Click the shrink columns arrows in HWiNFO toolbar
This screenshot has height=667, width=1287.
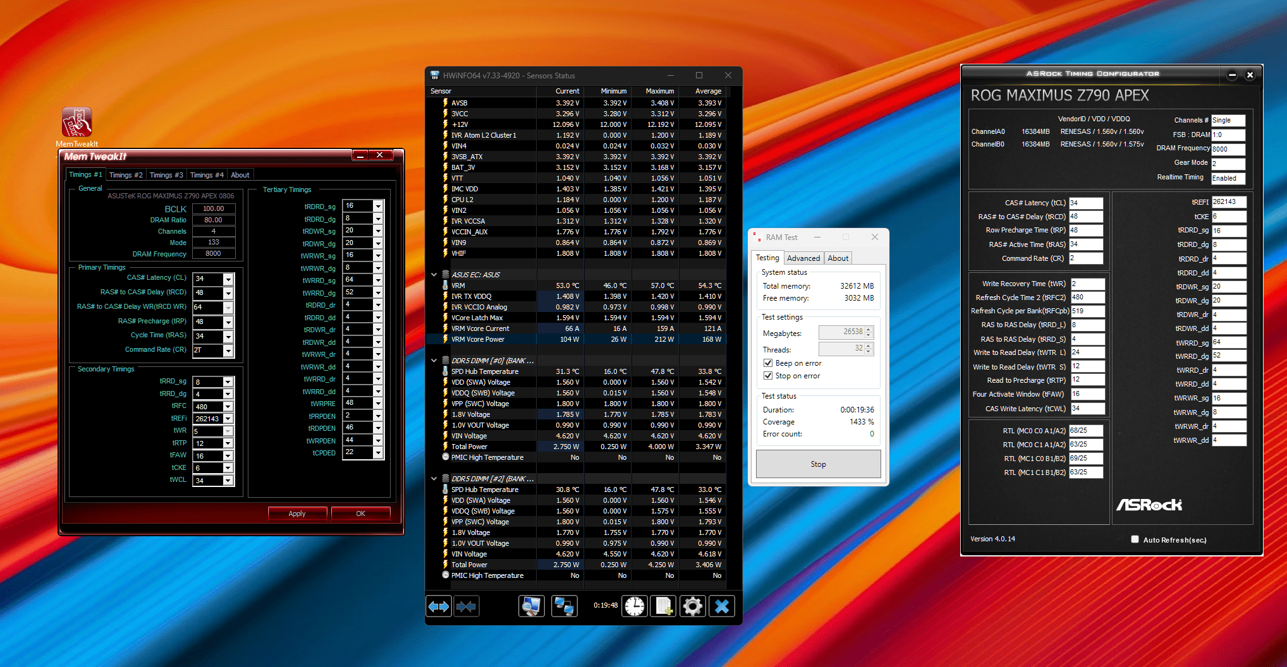pos(467,606)
